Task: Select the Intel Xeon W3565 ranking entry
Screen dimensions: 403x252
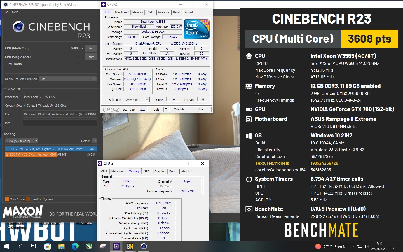Action: coord(51,155)
